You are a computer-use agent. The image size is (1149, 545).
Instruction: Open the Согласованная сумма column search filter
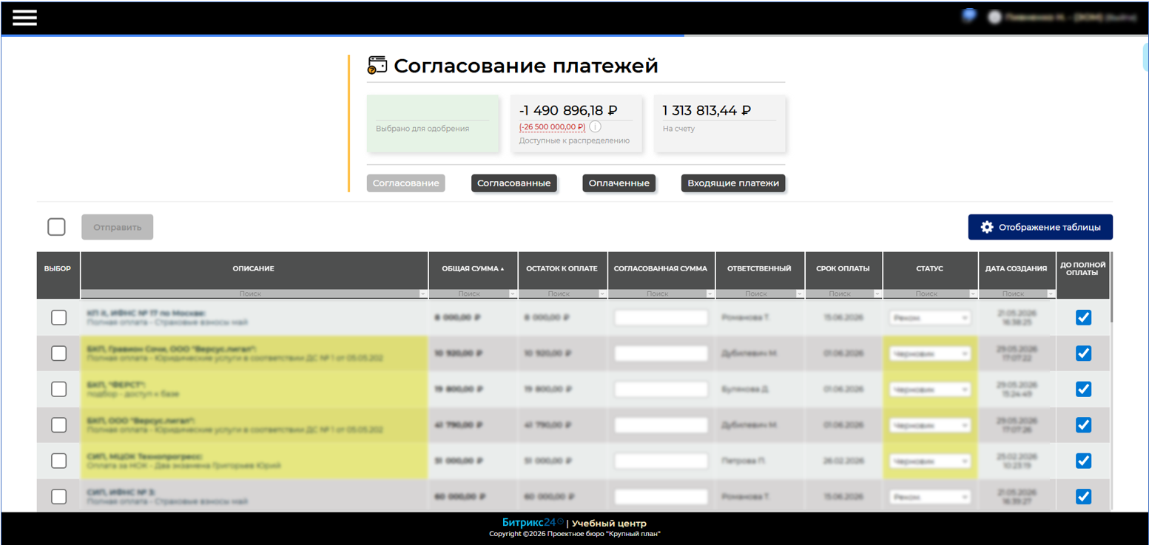(x=661, y=294)
